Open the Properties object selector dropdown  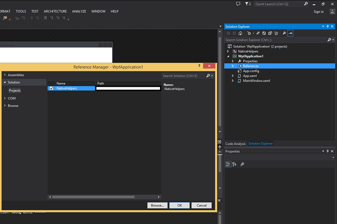point(333,157)
